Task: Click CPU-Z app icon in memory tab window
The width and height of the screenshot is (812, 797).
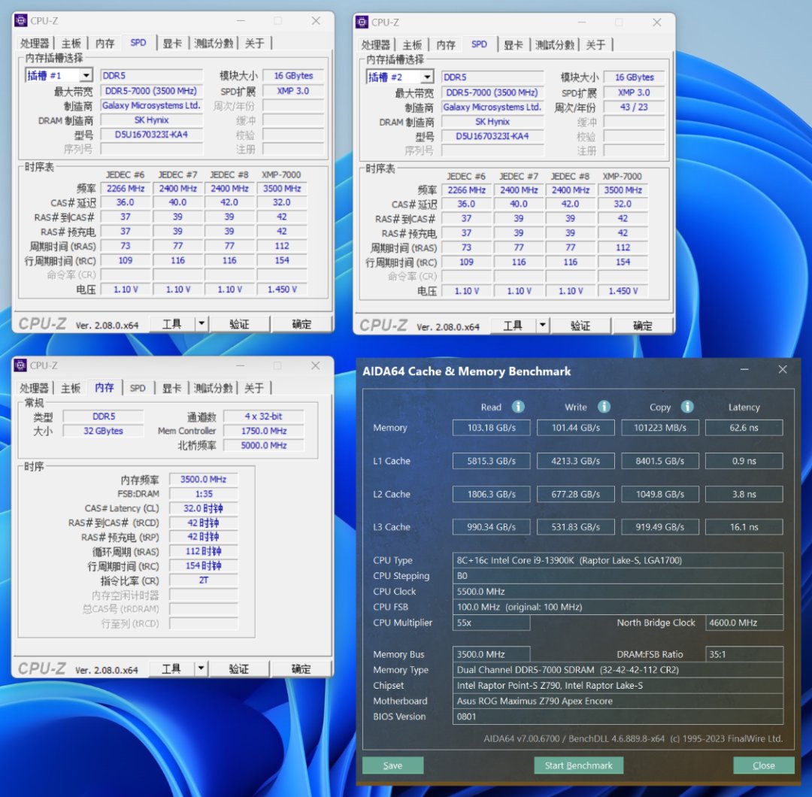Action: (x=20, y=365)
